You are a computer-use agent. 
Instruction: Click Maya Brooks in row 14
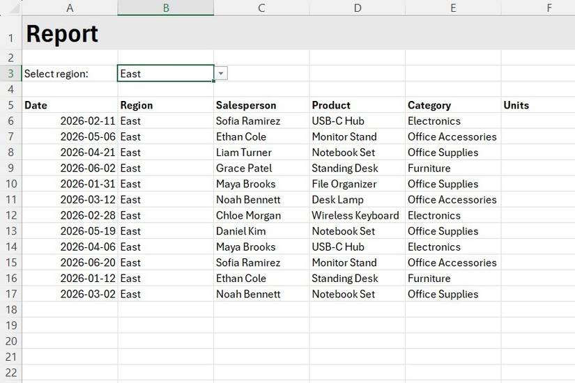click(x=261, y=247)
